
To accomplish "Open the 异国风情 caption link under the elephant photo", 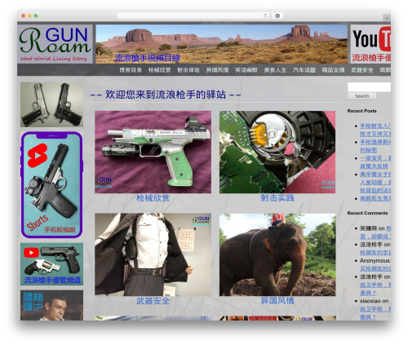I will (277, 301).
